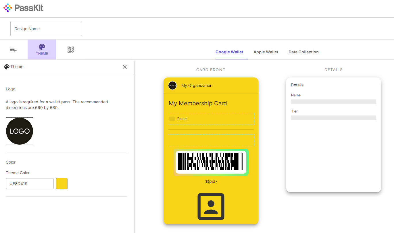The image size is (394, 233).
Task: Switch to the Apple Wallet tab
Action: click(266, 52)
